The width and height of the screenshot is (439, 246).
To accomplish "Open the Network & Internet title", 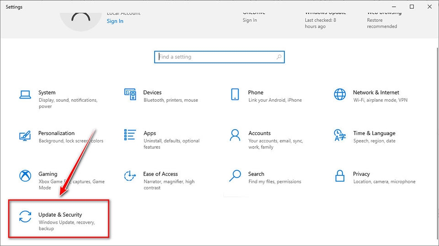I will (376, 93).
